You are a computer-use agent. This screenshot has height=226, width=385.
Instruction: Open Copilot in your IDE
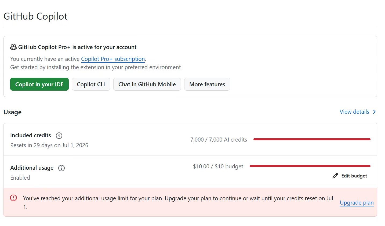39,84
